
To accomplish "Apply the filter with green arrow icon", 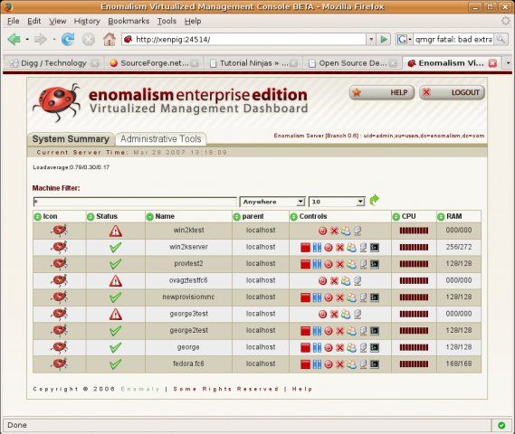I will (374, 200).
